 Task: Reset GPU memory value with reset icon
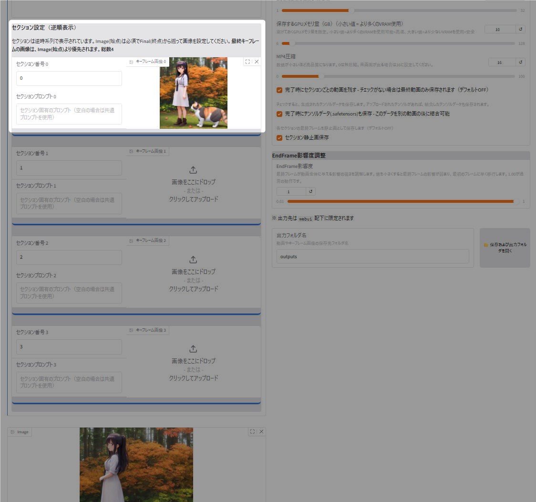coord(521,29)
